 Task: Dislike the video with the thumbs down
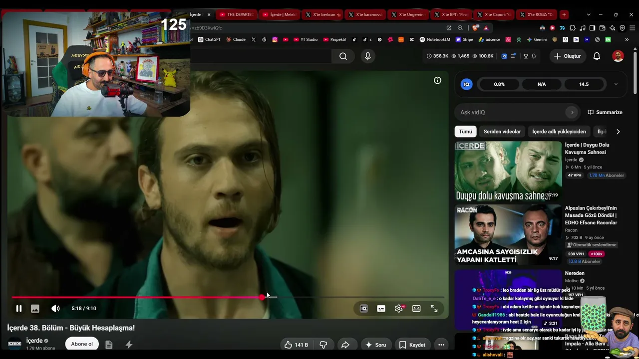point(323,345)
